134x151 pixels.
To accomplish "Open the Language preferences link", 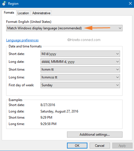I will click(x=22, y=40).
